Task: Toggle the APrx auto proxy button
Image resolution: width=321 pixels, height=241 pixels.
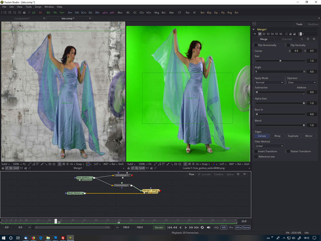Action: coord(238,227)
